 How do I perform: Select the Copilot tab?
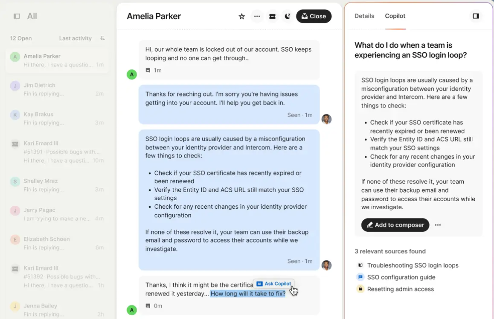tap(395, 16)
